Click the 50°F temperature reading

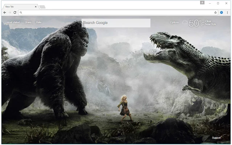click(196, 23)
